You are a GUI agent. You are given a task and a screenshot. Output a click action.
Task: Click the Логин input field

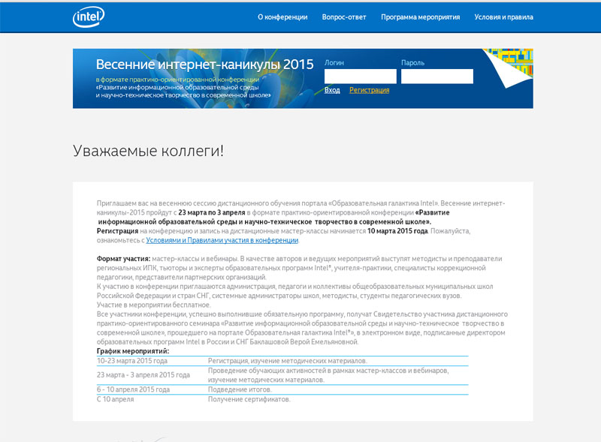361,77
